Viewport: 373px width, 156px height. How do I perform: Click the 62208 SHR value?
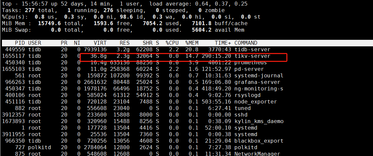coord(144,50)
